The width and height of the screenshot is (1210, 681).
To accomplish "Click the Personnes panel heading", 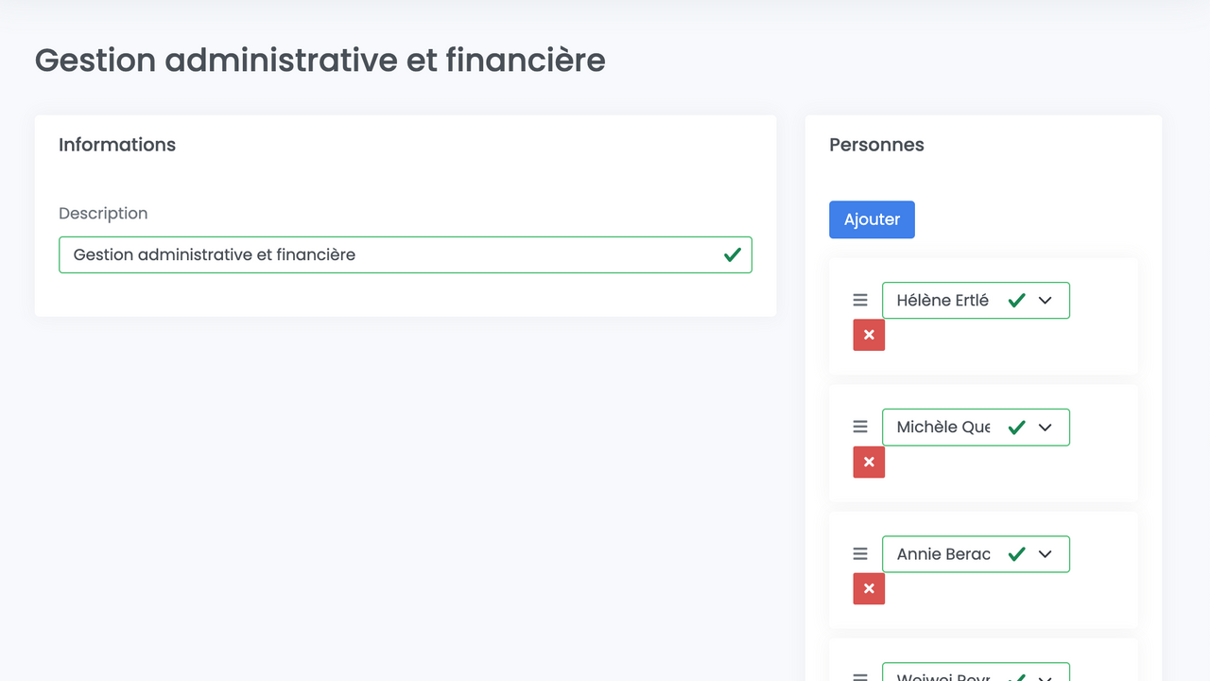I will 876,145.
